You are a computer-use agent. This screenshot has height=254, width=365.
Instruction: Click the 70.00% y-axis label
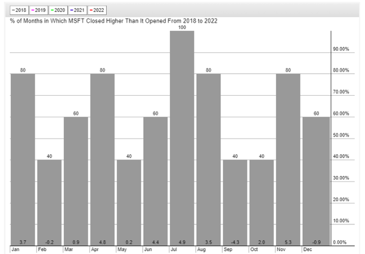(x=341, y=92)
